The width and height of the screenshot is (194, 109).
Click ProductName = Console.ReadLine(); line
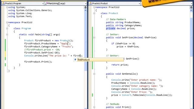pyautogui.click(x=133, y=83)
